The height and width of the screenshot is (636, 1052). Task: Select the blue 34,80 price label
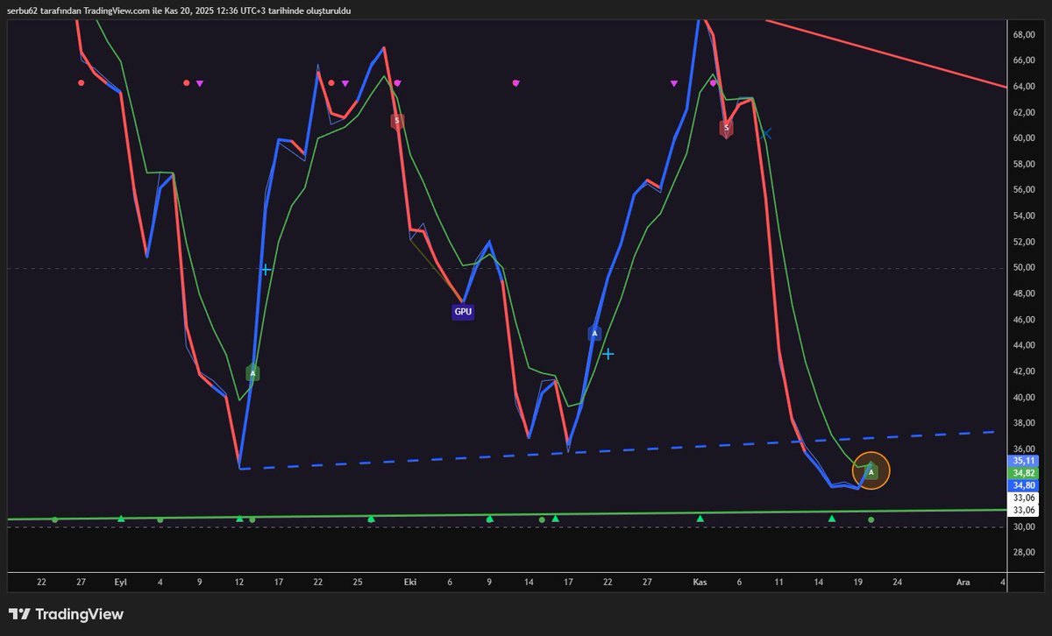coord(1025,484)
